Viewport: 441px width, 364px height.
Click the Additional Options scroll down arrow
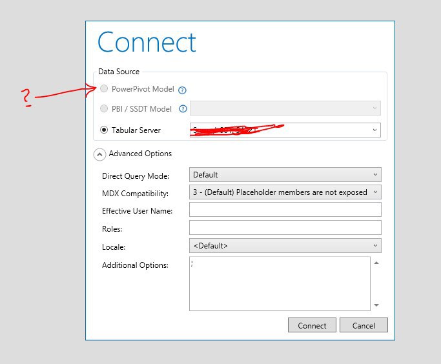[376, 305]
